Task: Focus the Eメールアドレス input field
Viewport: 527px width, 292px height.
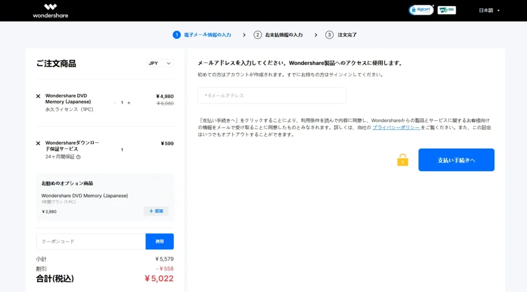Action: pos(272,95)
